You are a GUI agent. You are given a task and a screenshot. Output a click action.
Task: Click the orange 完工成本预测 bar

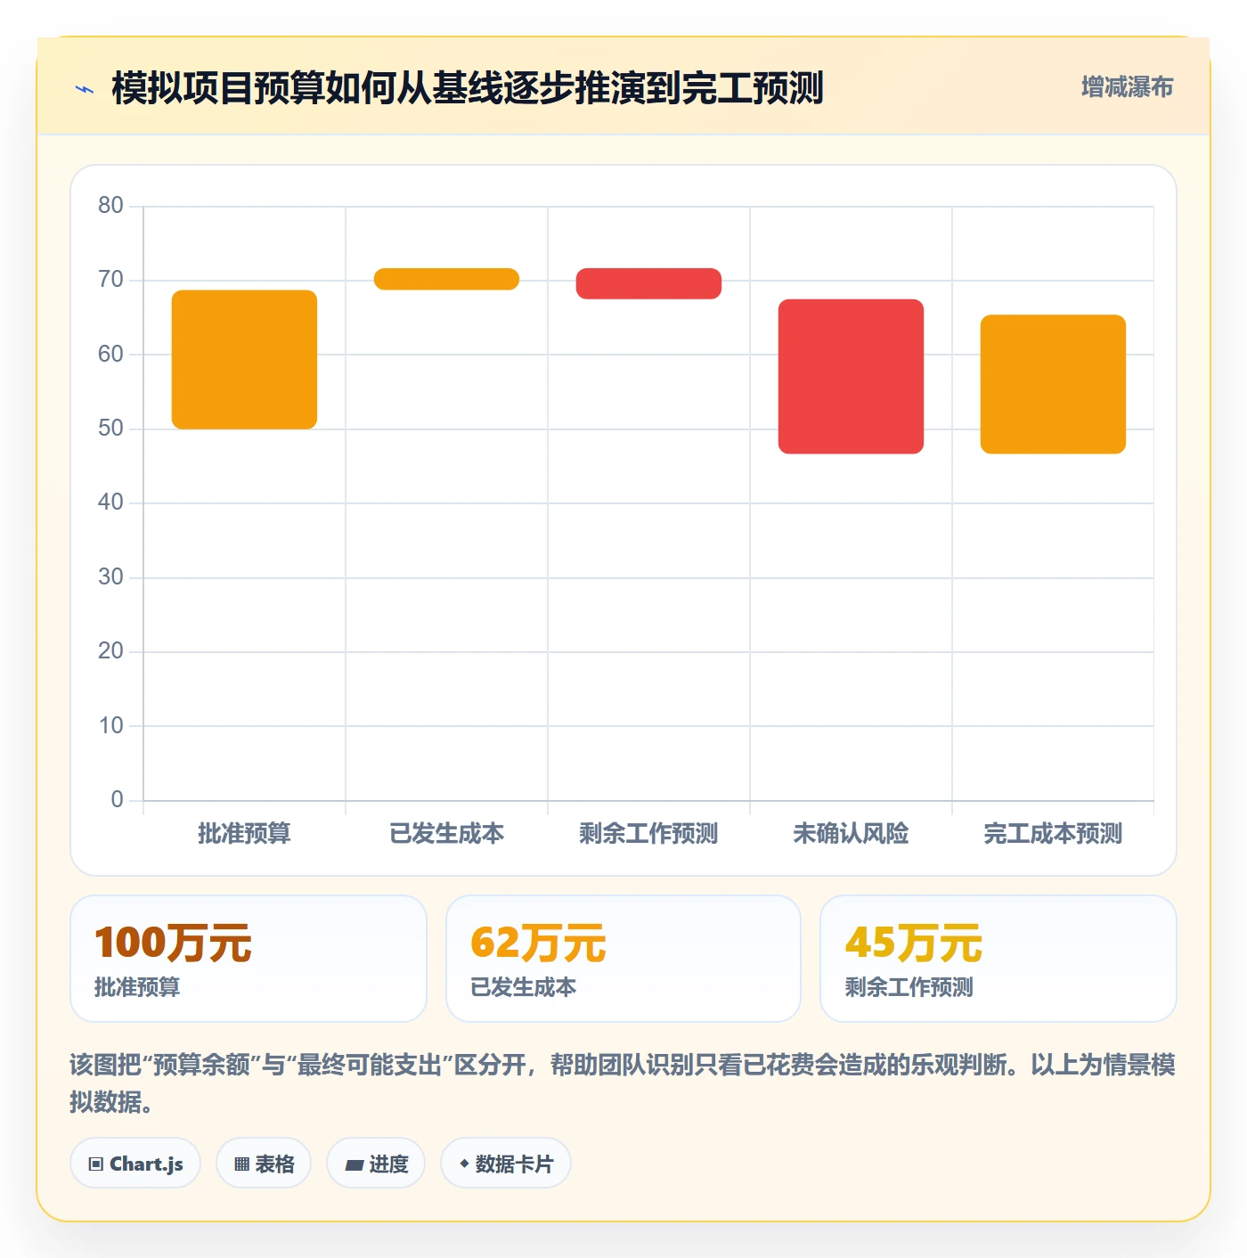[x=1053, y=384]
